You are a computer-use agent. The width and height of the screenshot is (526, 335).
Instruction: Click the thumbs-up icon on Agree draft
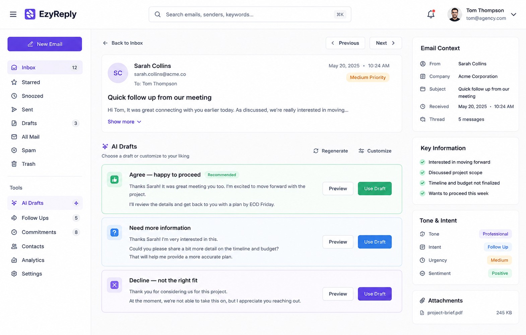pyautogui.click(x=115, y=180)
